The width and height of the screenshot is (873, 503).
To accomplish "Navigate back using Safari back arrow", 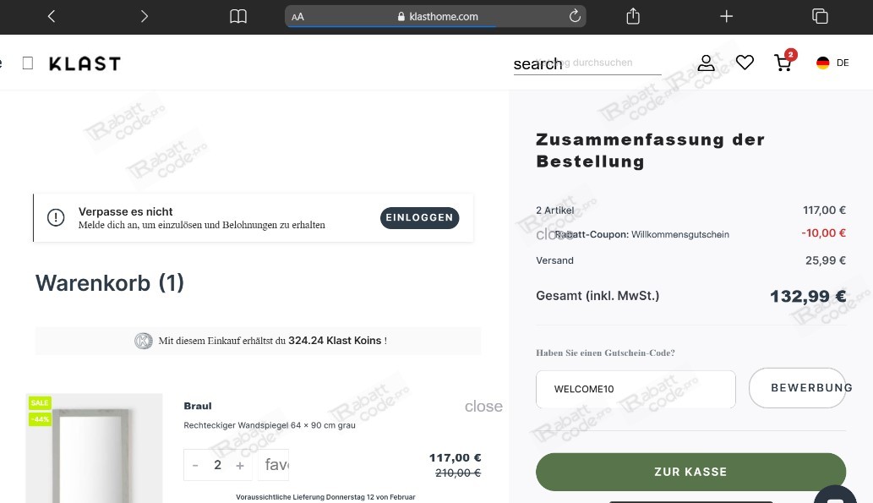I will pos(51,16).
